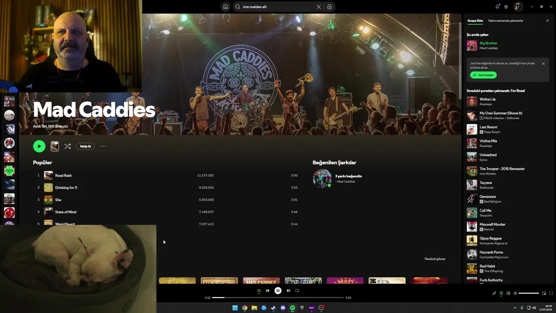Open the friends activity icon
The width and height of the screenshot is (556, 313).
click(x=506, y=7)
